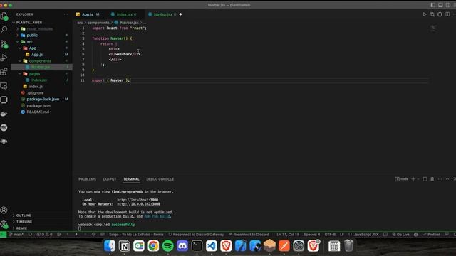The image size is (456, 256).
Task: Toggle primary sidebar visibility in title bar
Action: pos(433,5)
